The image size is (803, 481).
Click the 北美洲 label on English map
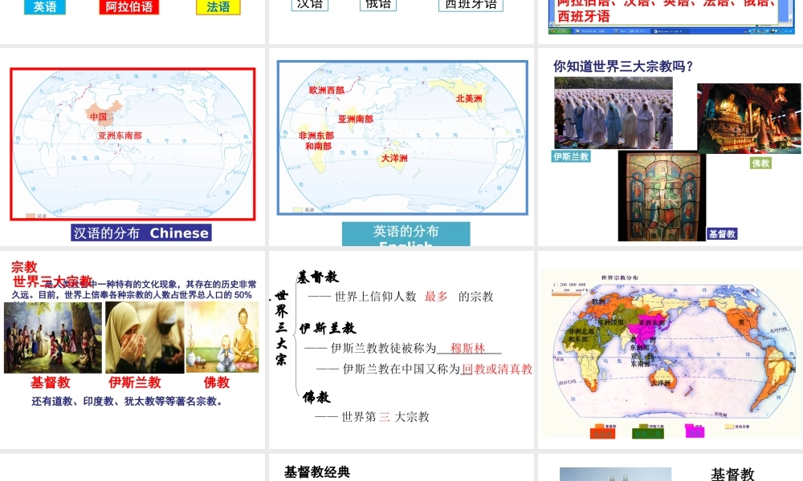tap(469, 98)
